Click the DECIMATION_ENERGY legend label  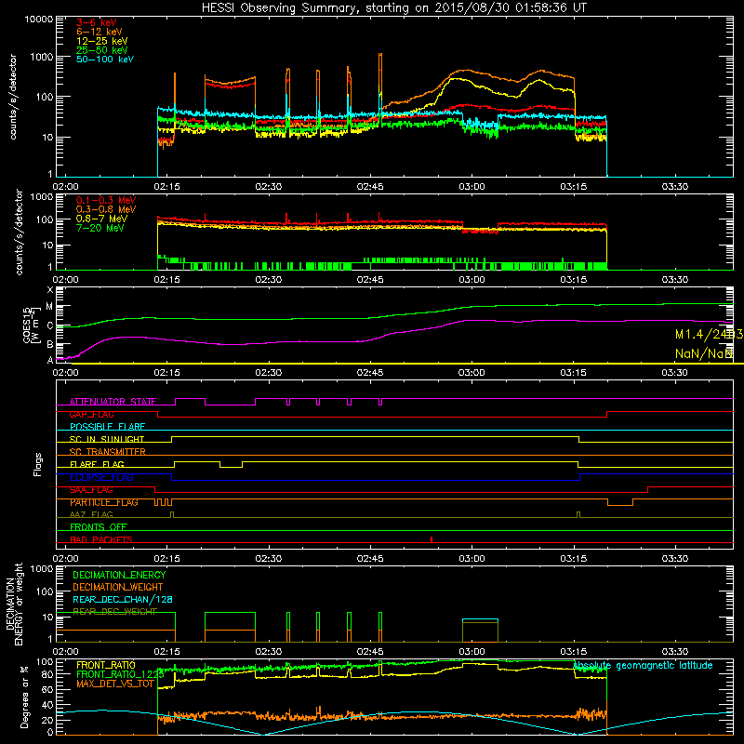tap(119, 575)
